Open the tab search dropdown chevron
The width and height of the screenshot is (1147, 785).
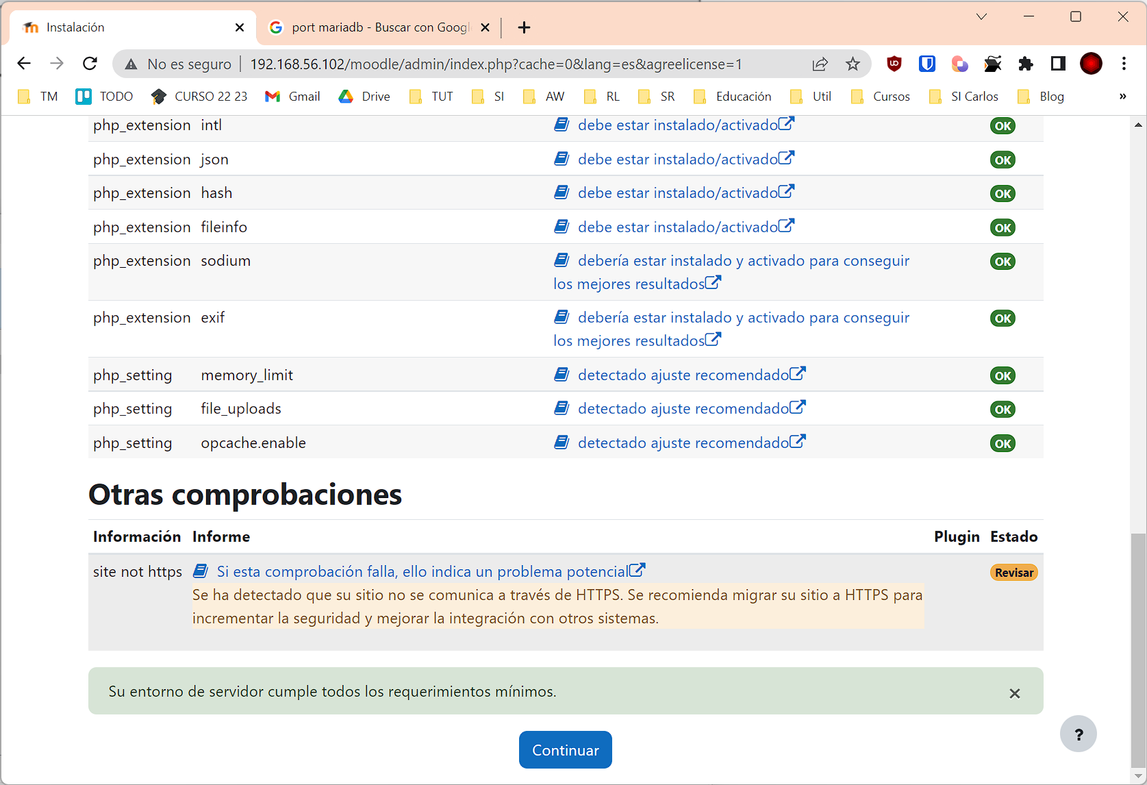coord(981,16)
